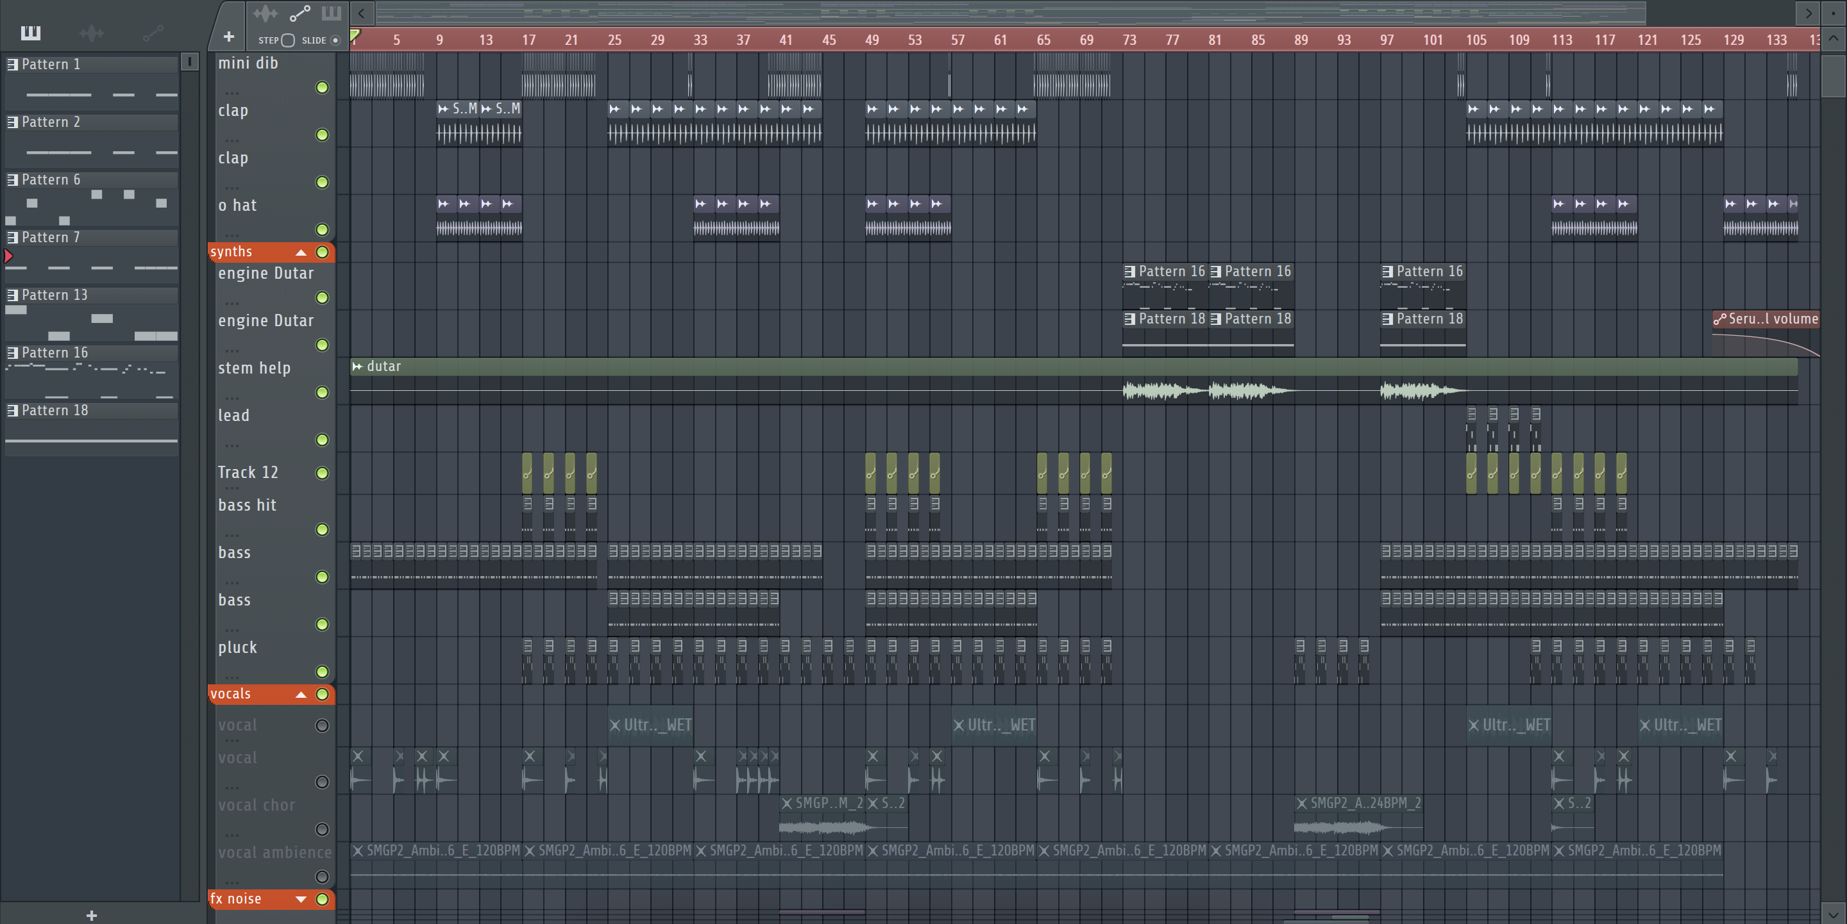Click the first SMGP2_Ambi..6_E_120BPM clip title
Screen dimensions: 1847x924
click(x=443, y=851)
